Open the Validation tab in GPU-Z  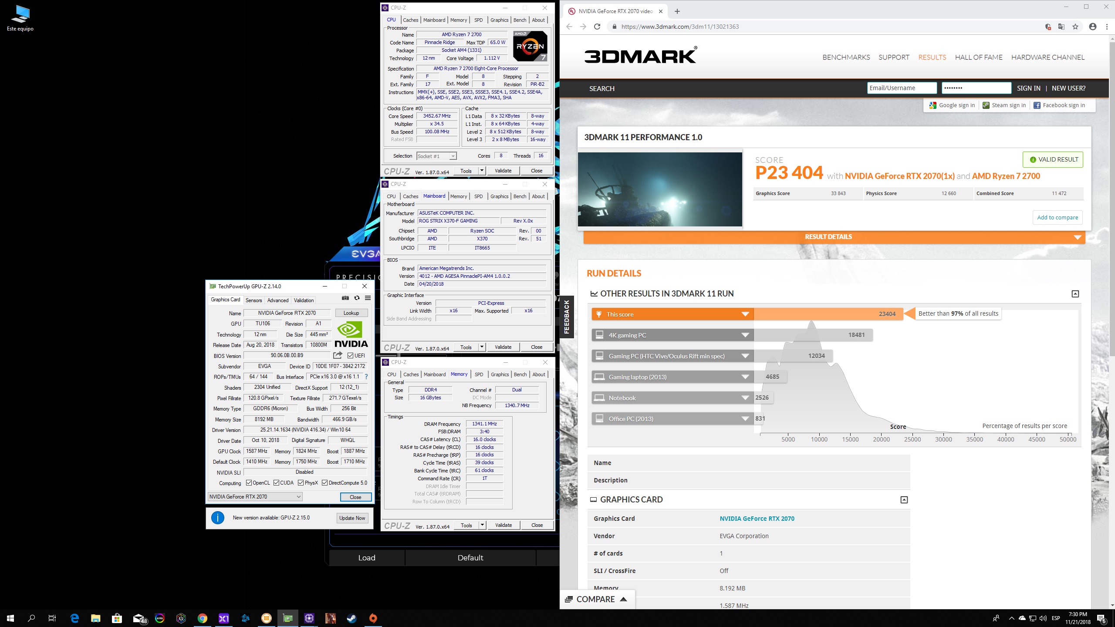(304, 300)
